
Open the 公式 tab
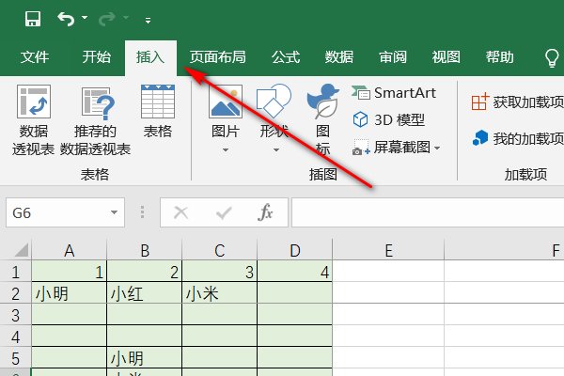tap(286, 56)
